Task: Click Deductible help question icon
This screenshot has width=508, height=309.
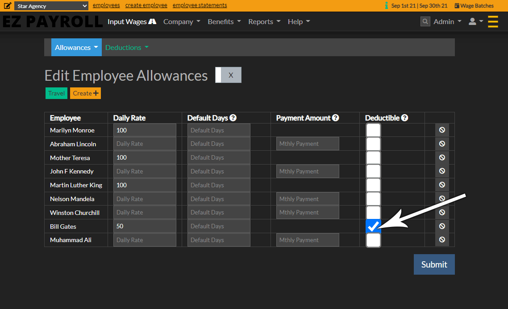Action: 404,118
